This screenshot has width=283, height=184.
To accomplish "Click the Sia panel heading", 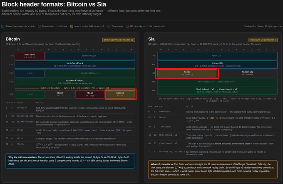I will (x=151, y=39).
